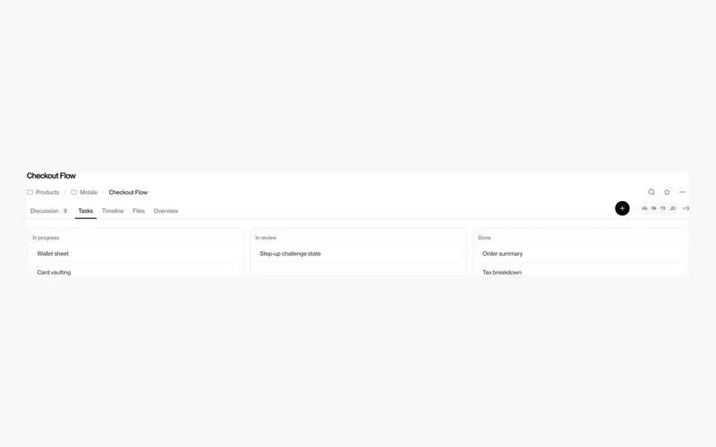Click the Checkout Flow page title
Screen dimensions: 716x447
51,175
